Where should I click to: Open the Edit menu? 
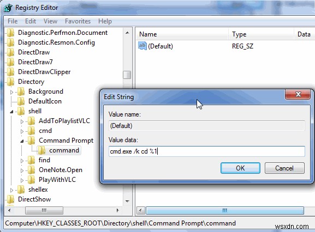31,21
